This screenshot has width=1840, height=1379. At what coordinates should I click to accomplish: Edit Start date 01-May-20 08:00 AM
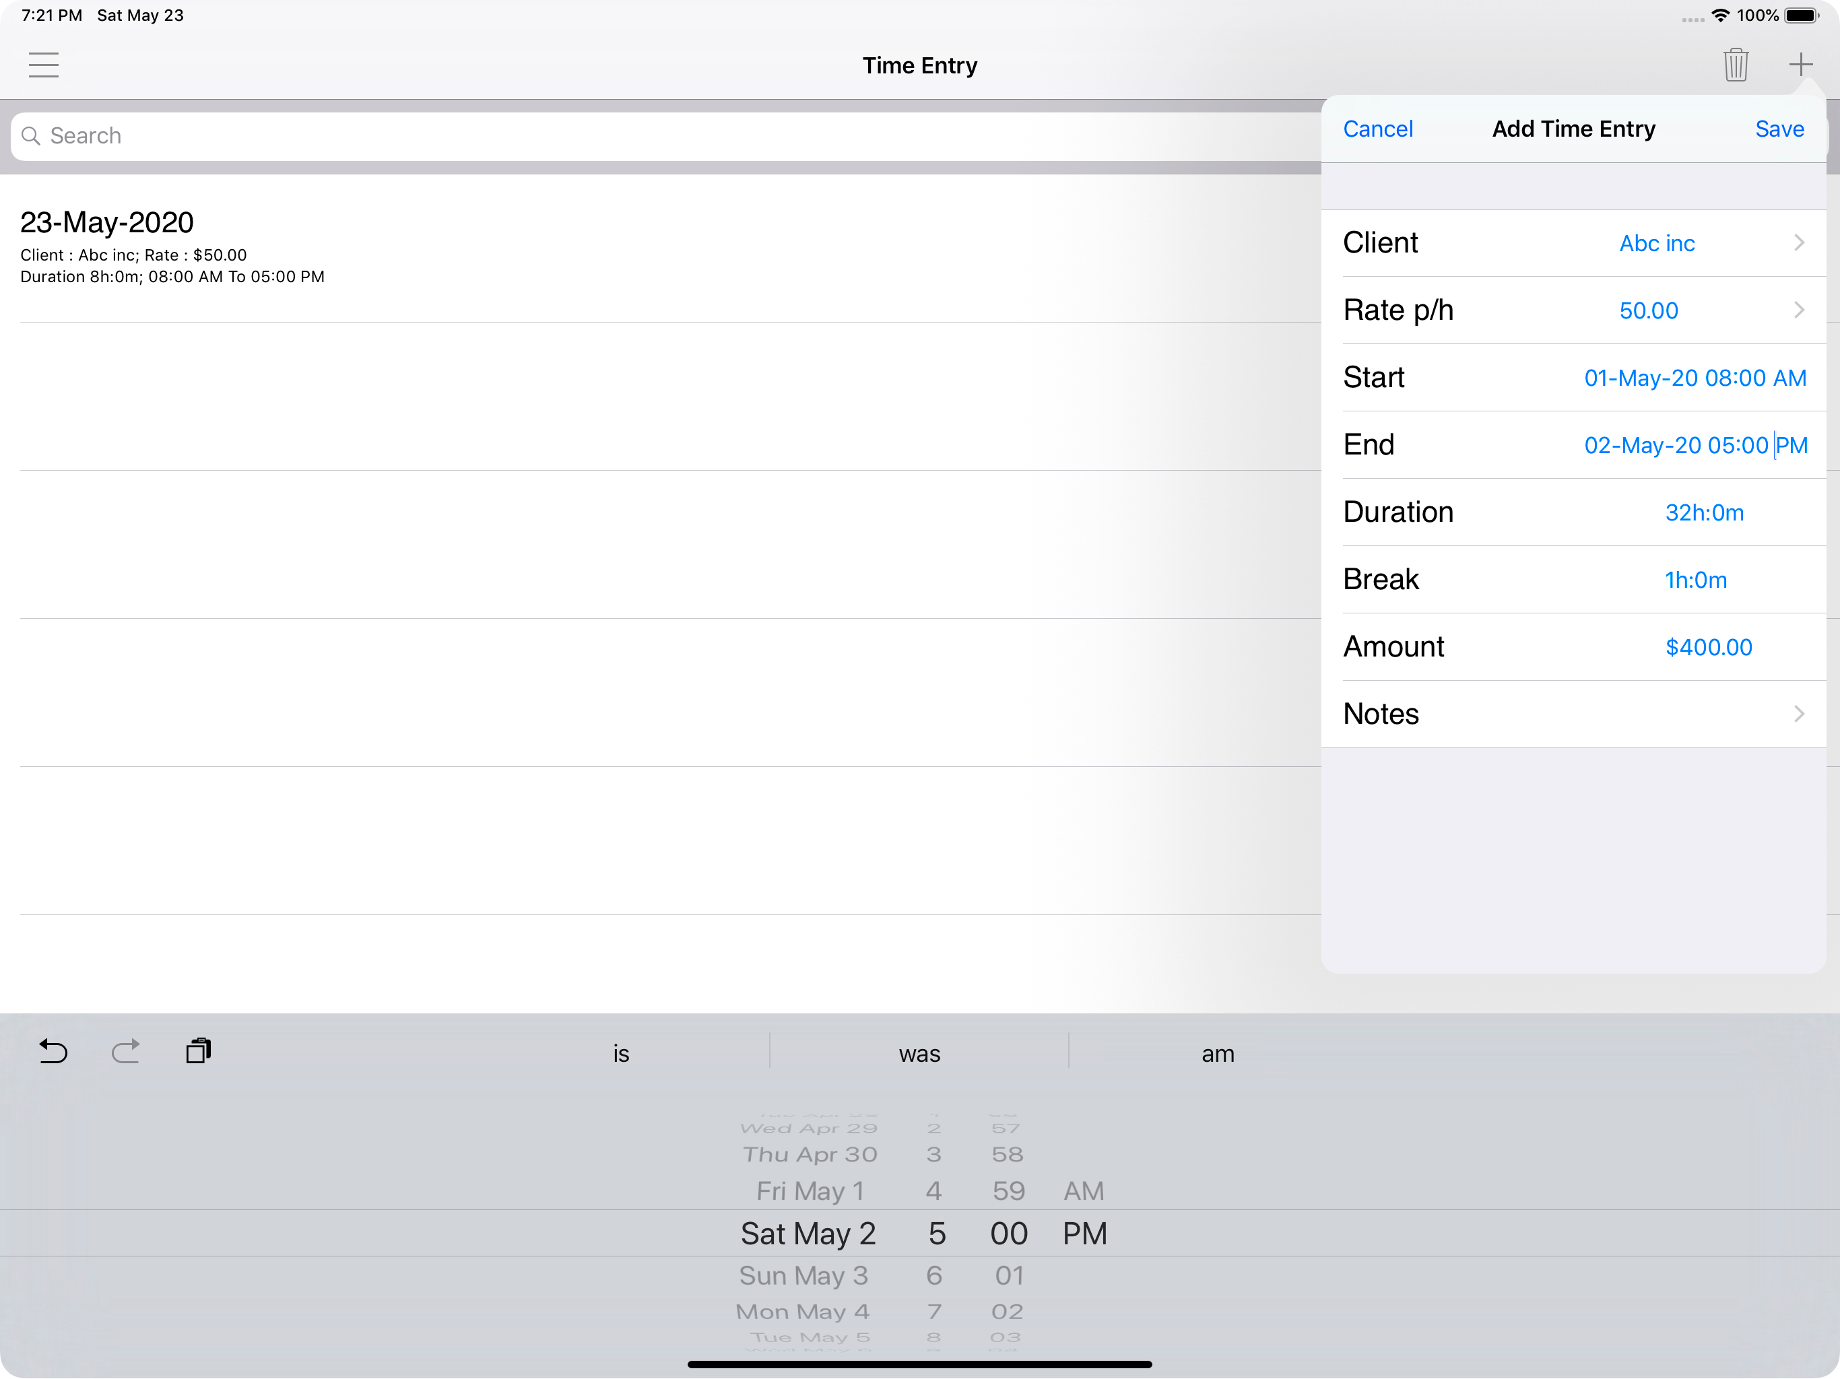[x=1695, y=378]
